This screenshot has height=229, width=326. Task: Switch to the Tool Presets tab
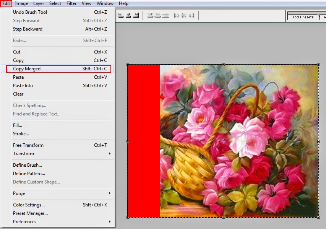pos(303,17)
